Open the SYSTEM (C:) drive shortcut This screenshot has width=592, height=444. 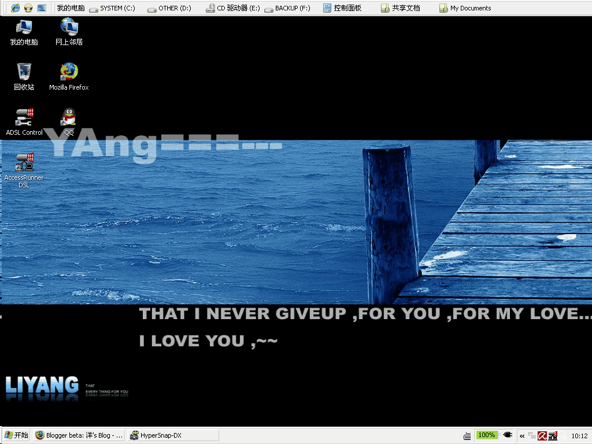coord(112,8)
